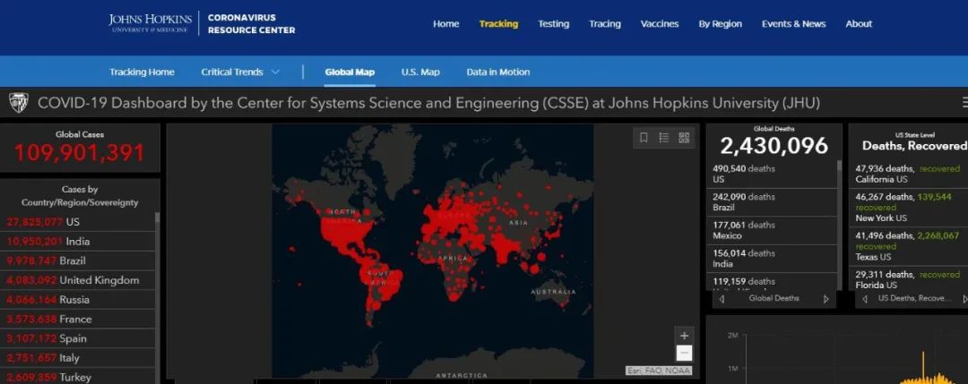The image size is (968, 384).
Task: Select France in the cases list
Action: (x=77, y=320)
